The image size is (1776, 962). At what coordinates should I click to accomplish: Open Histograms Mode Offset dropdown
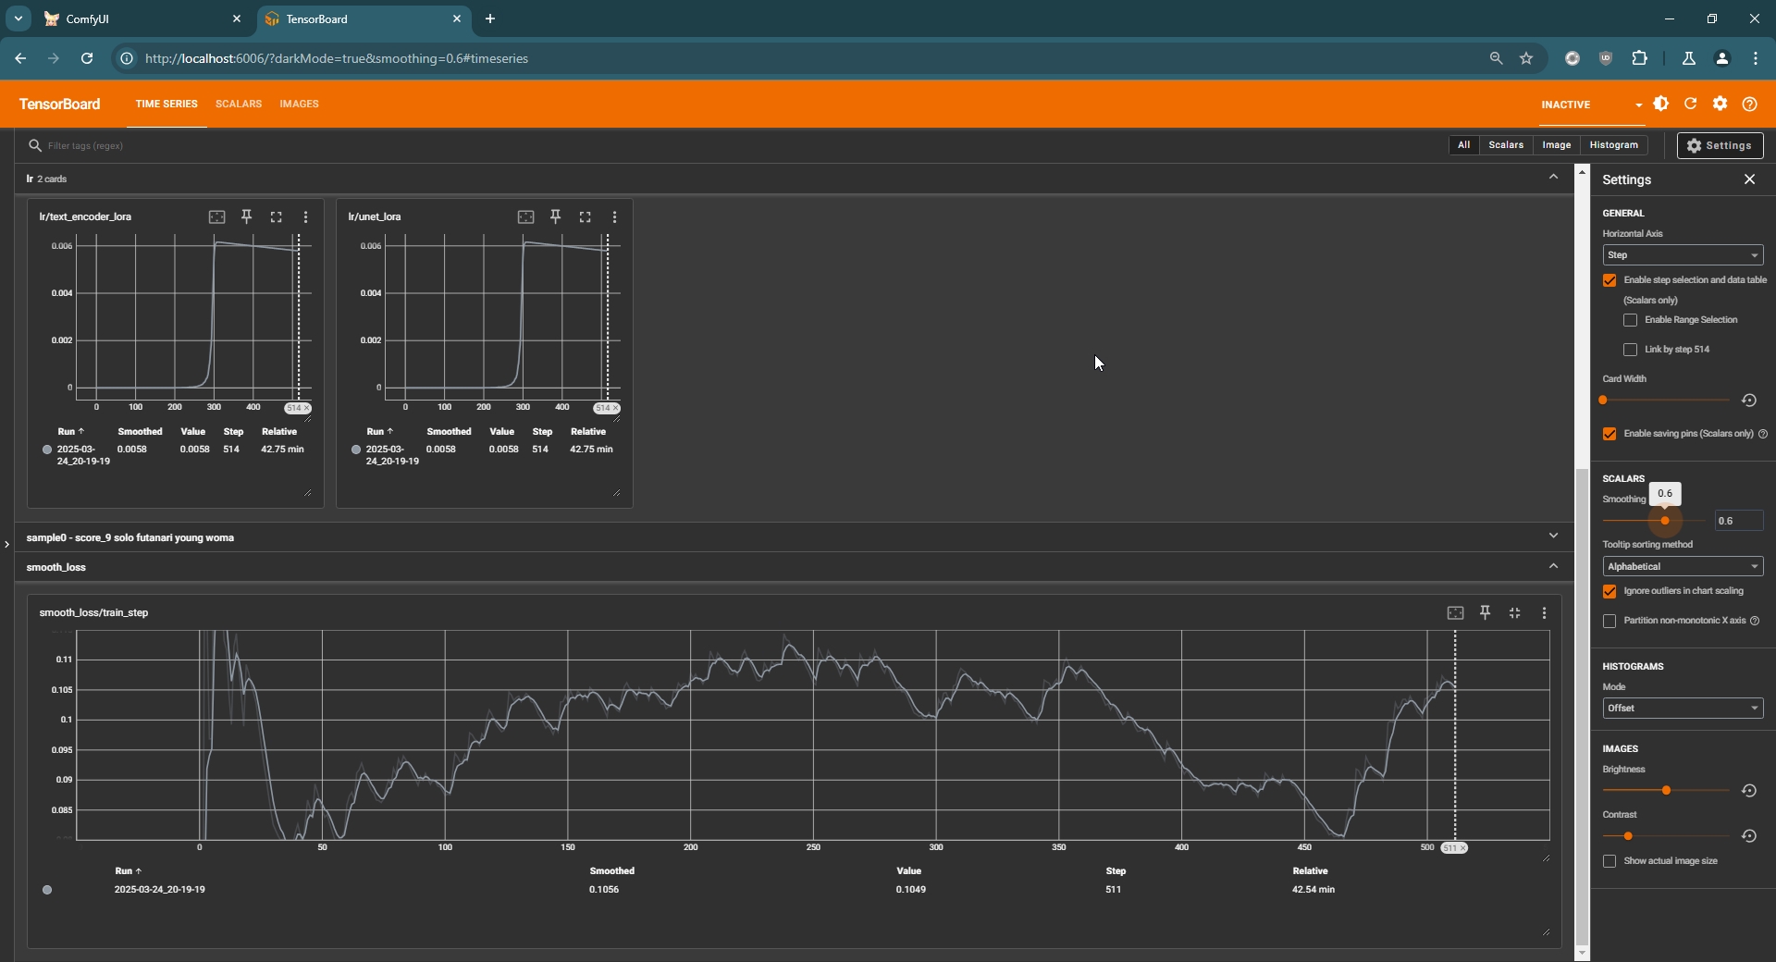[1683, 709]
